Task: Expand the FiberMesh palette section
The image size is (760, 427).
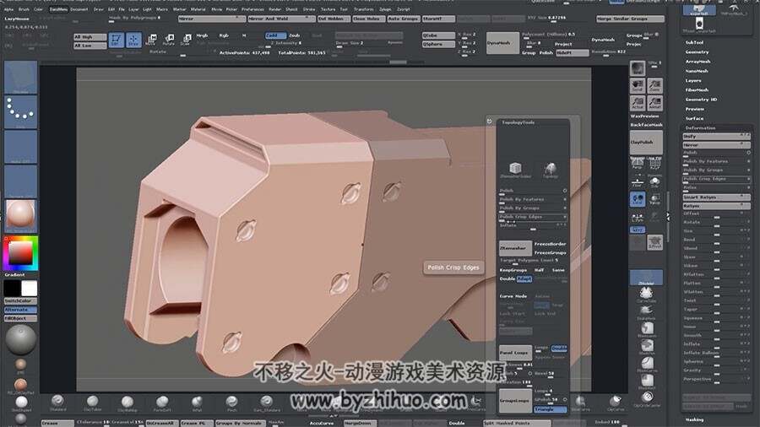Action: click(697, 90)
